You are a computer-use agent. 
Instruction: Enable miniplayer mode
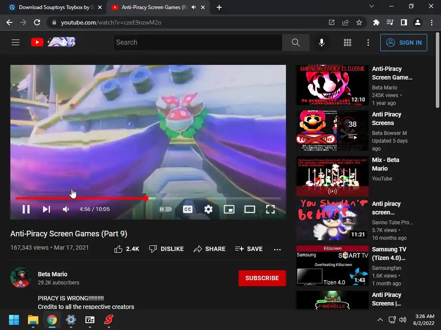[229, 209]
